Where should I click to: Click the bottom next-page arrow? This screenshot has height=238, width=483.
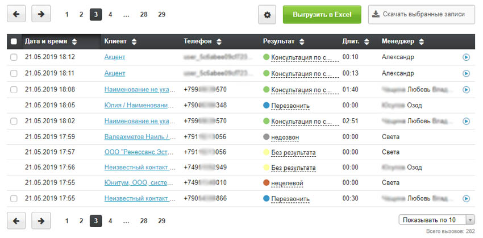tap(41, 220)
